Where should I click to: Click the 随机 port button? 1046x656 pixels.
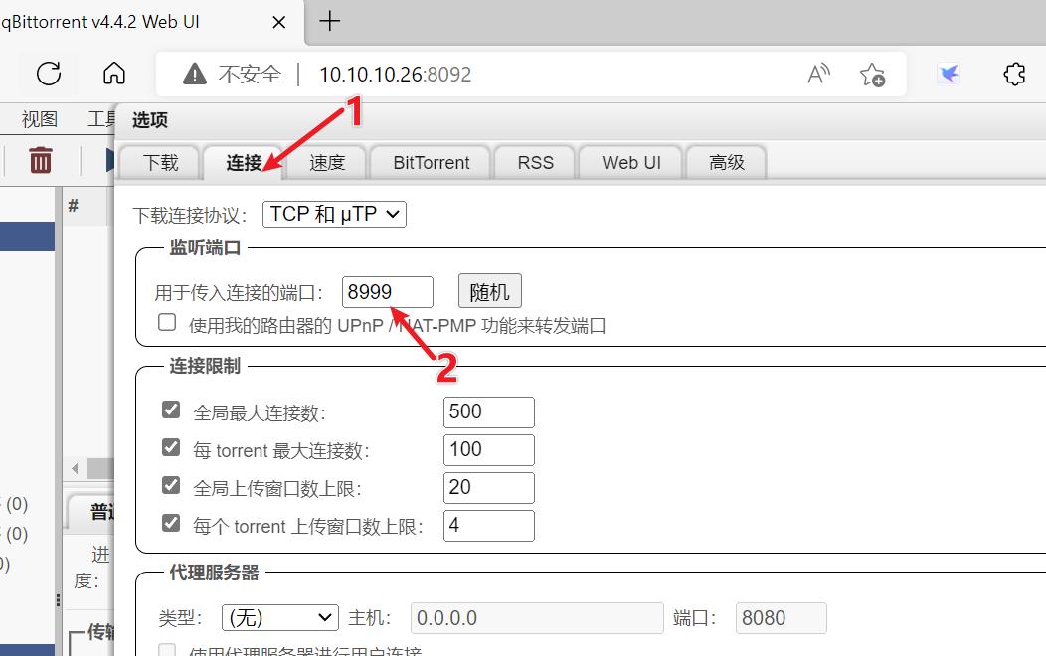pyautogui.click(x=489, y=290)
